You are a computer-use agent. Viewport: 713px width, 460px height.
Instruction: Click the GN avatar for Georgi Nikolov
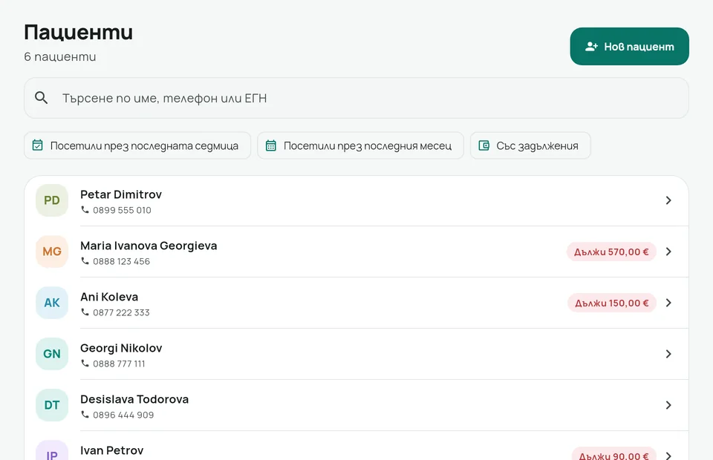[52, 354]
